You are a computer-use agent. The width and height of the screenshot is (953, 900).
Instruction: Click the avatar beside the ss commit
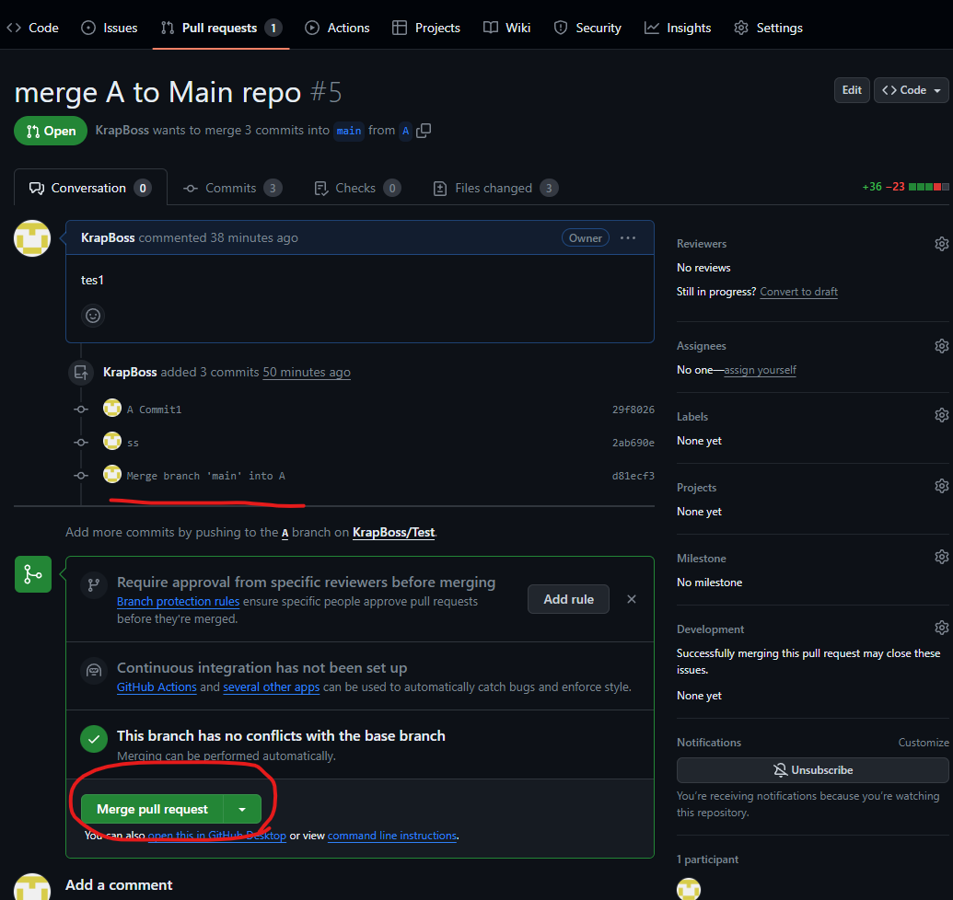(x=112, y=441)
